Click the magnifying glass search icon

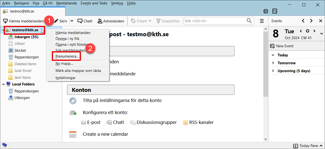(x=249, y=21)
